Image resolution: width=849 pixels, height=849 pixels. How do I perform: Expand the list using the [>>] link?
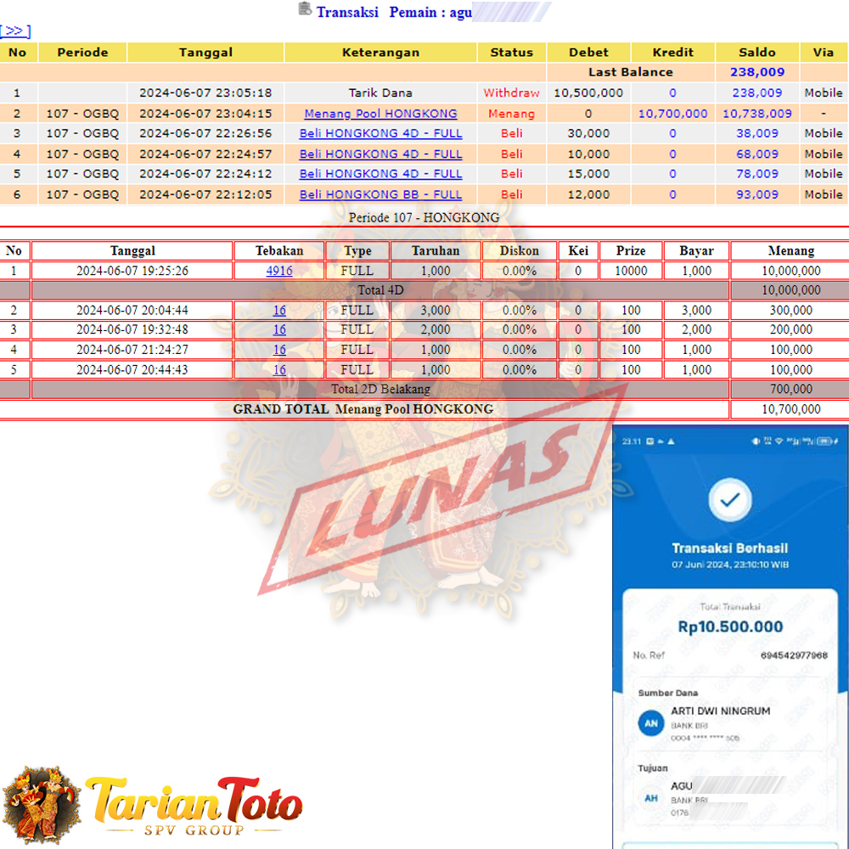[15, 31]
